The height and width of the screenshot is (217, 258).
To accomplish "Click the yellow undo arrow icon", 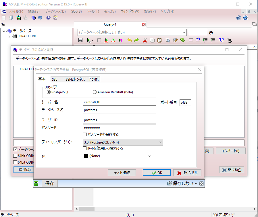I will click(130, 40).
